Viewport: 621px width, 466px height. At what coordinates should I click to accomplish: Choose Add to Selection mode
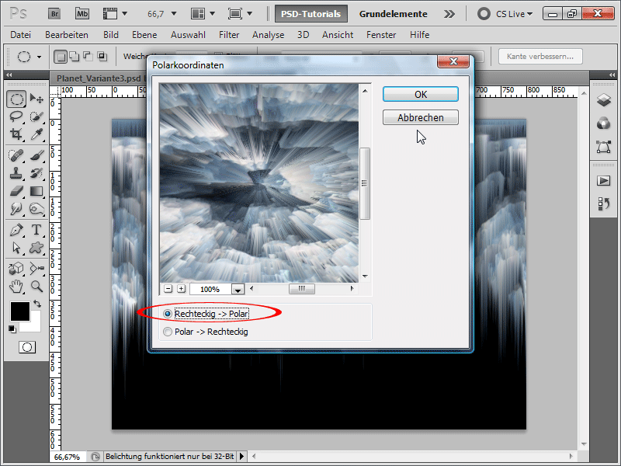click(x=74, y=57)
